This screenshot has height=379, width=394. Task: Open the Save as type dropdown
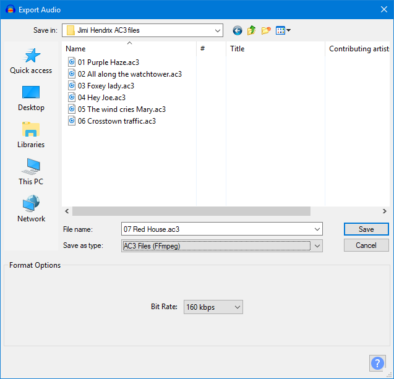tap(222, 245)
